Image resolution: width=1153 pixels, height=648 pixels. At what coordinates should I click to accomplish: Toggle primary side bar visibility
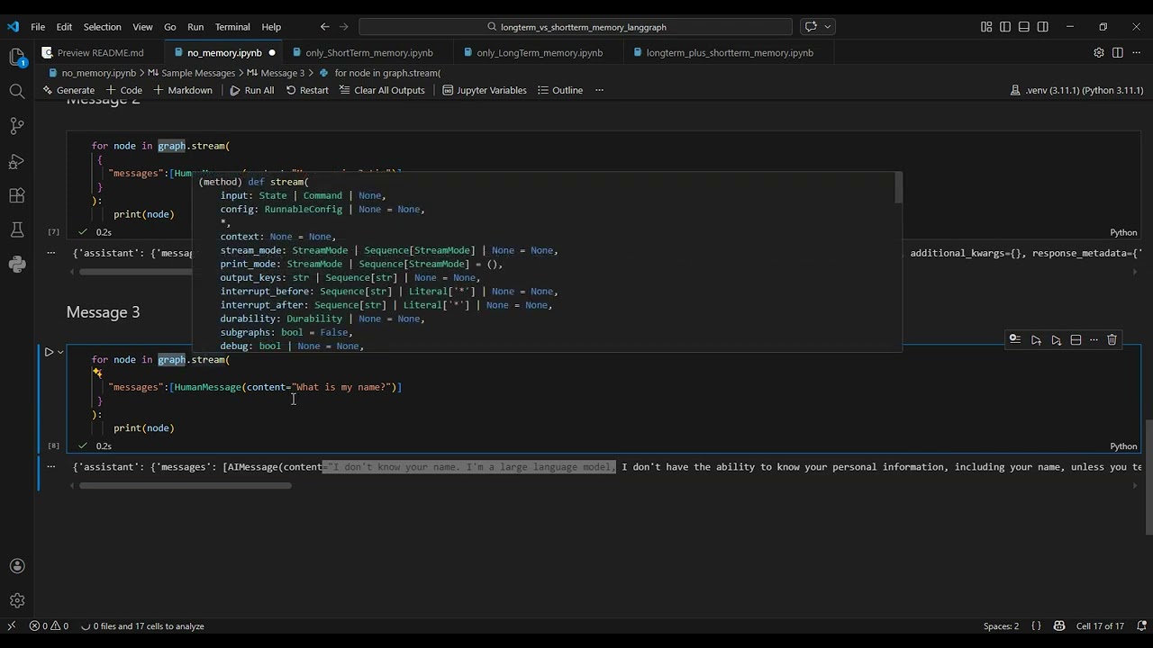click(1005, 27)
